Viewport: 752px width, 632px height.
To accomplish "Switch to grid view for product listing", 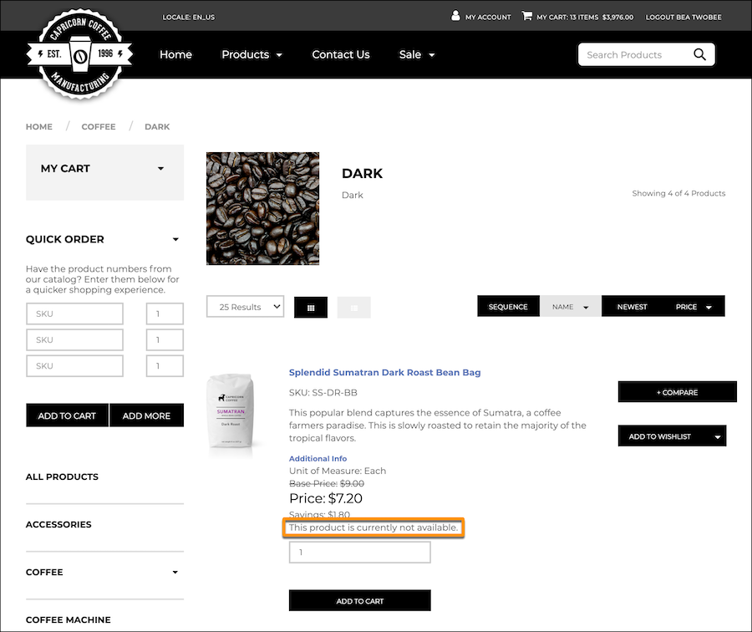I will coord(310,307).
